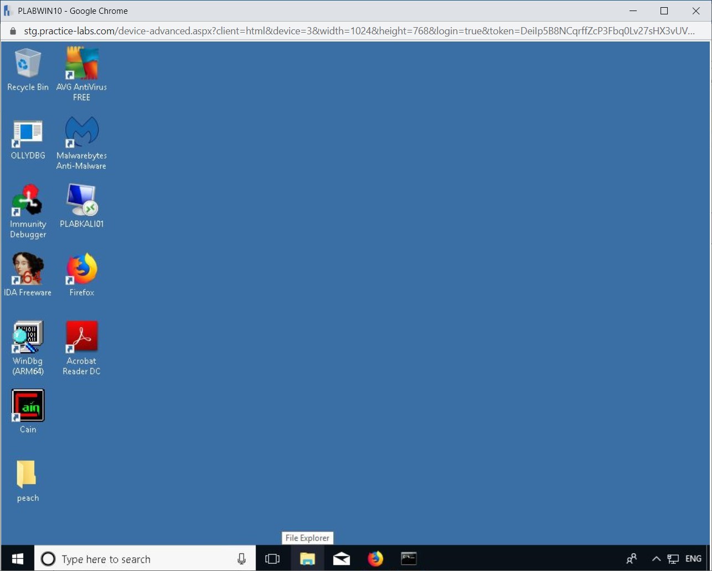Activate the microphone voice search icon

(x=241, y=559)
